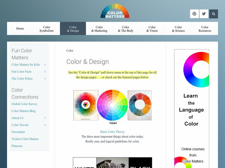
Task: Select the Color & Marketing menu
Action: point(99,29)
